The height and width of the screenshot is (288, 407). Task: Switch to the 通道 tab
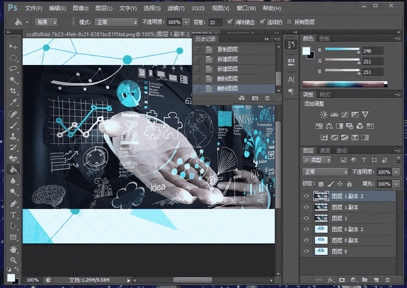point(324,151)
